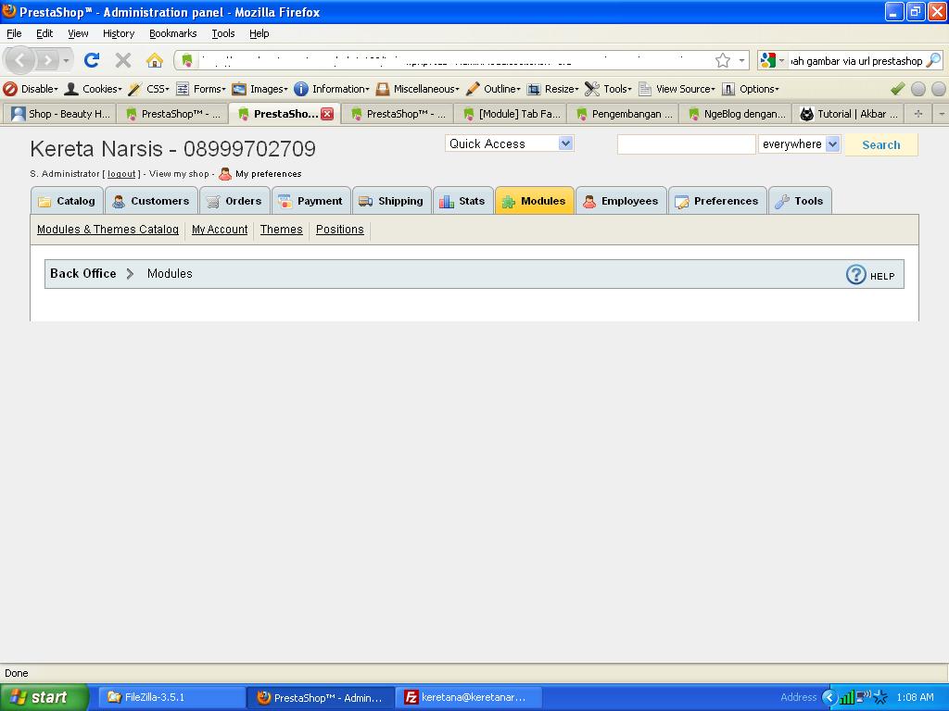
Task: Open the developer toolbar Options menu
Action: [x=750, y=89]
